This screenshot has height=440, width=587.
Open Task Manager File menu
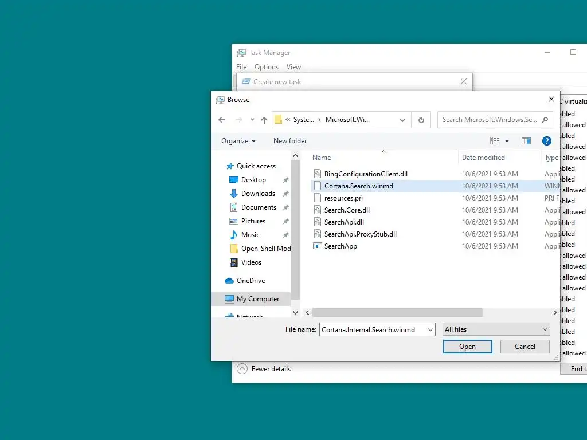241,67
